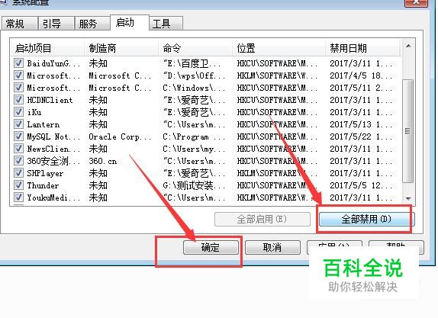Click the 2017/5/11 2... date cell
The image size is (438, 318).
tap(362, 88)
